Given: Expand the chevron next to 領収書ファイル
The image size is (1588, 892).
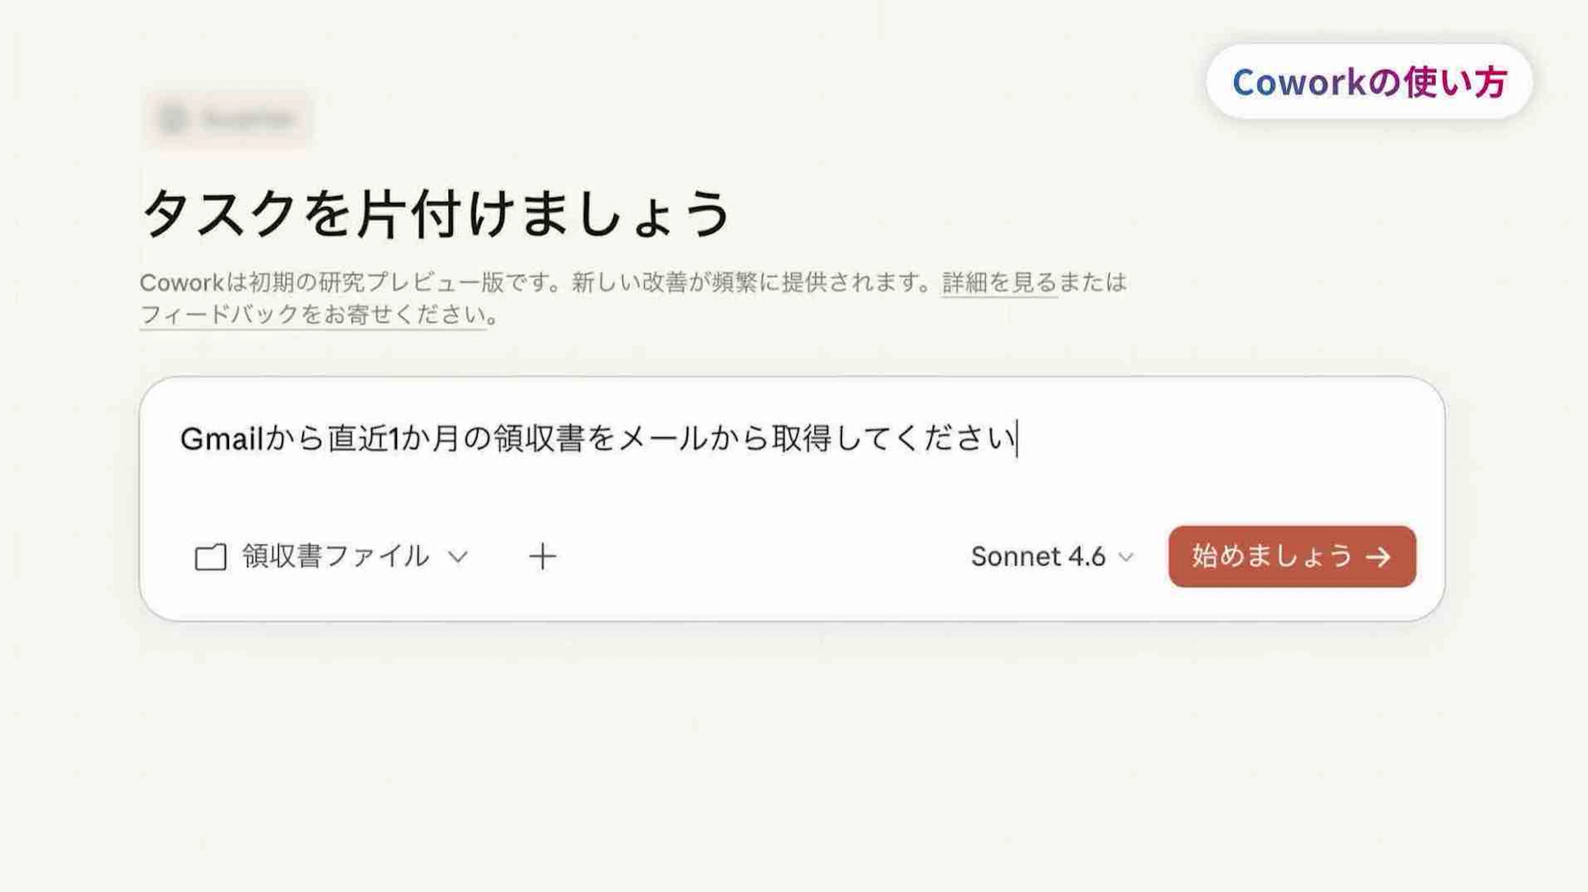Looking at the screenshot, I should 458,557.
